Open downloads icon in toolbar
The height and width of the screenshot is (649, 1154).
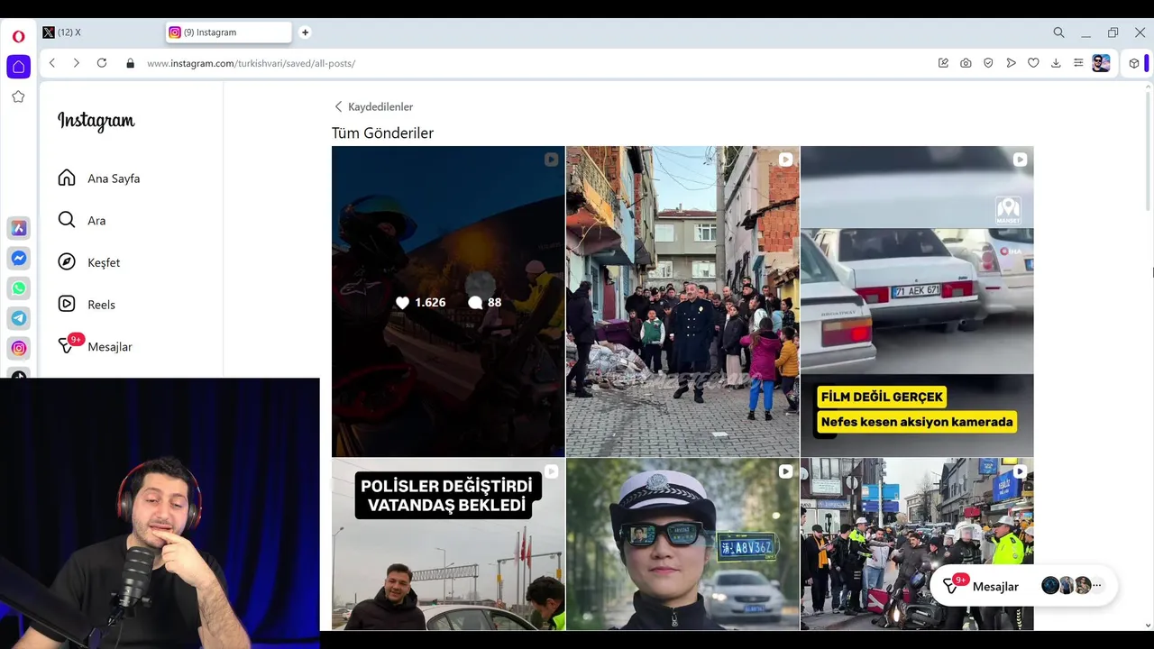[1056, 63]
